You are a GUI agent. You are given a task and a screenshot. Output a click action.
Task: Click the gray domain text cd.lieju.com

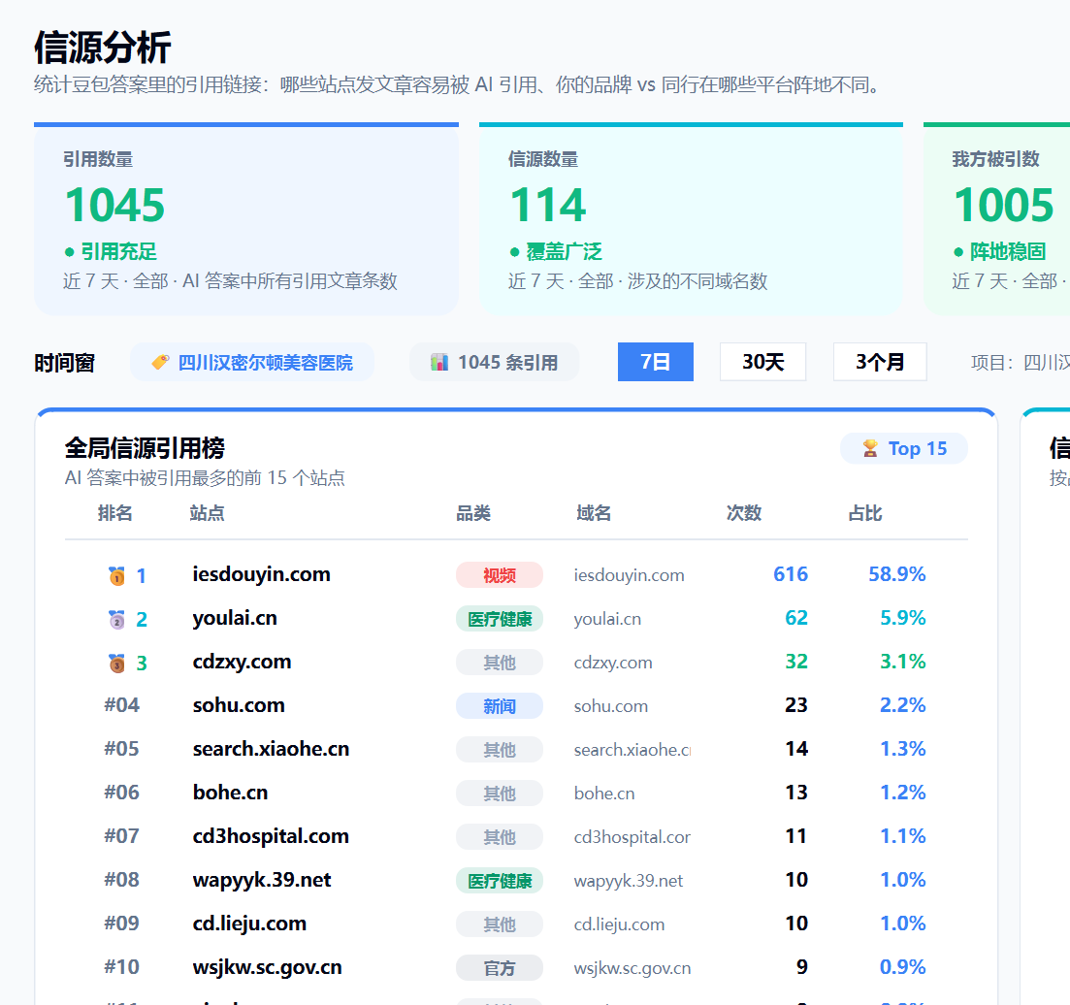coord(619,924)
